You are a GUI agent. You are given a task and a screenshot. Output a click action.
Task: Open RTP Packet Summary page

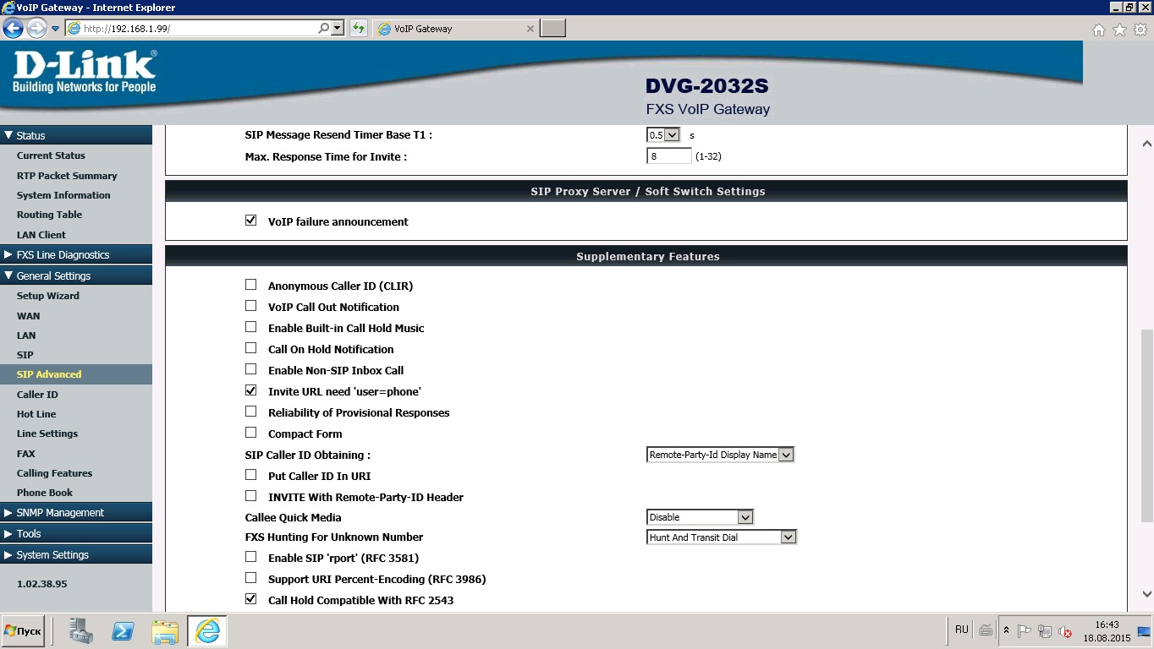click(x=67, y=176)
